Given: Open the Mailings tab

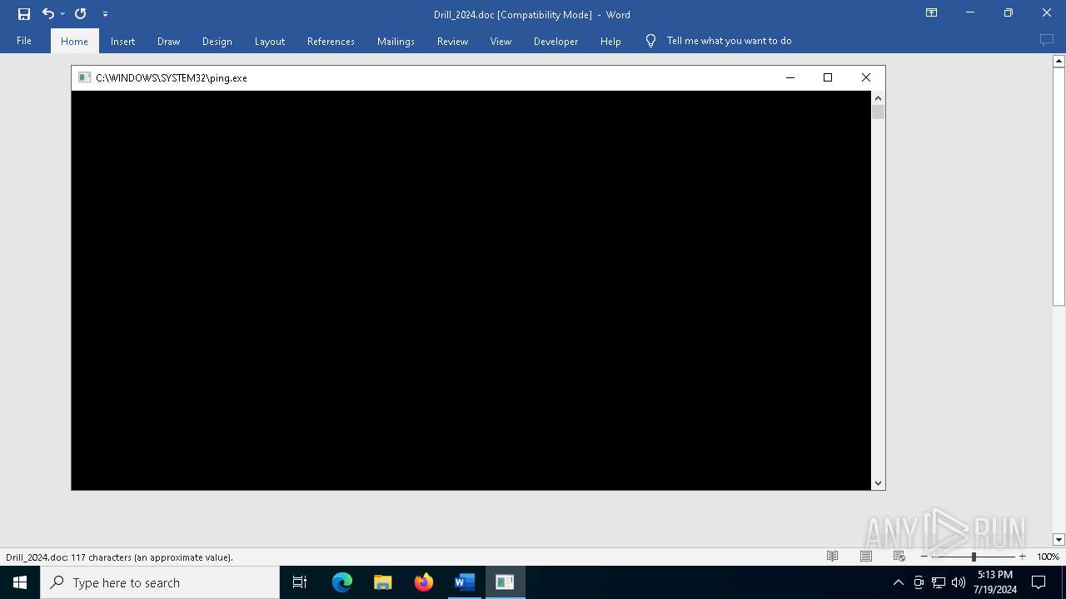Looking at the screenshot, I should point(396,41).
